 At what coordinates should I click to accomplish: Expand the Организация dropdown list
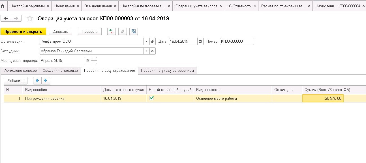tap(146, 42)
